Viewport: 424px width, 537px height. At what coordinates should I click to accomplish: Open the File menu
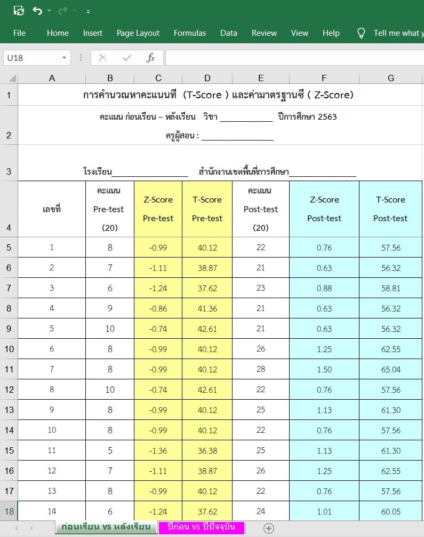click(19, 33)
